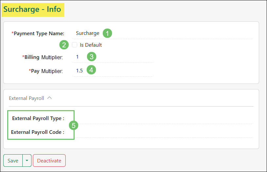
Task: Open the Save button dropdown arrow
Action: 27,160
